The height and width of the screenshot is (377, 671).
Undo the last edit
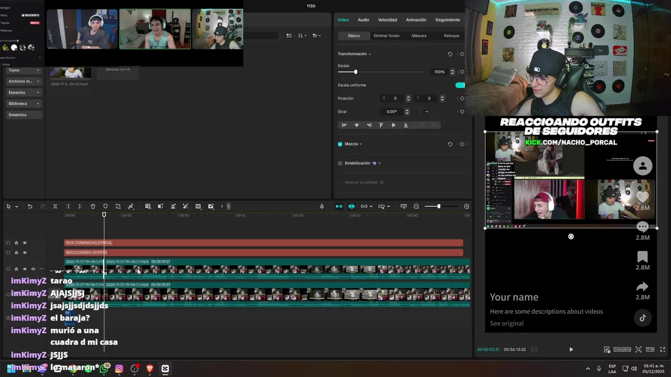[x=30, y=206]
